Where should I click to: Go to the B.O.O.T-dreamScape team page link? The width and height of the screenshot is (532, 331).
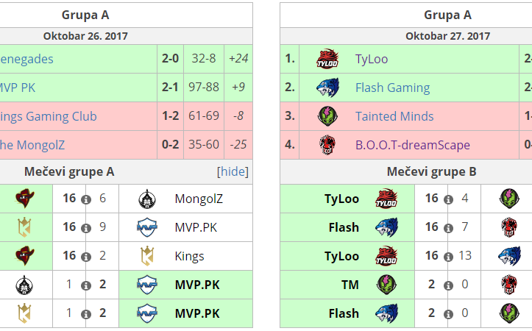pyautogui.click(x=412, y=145)
